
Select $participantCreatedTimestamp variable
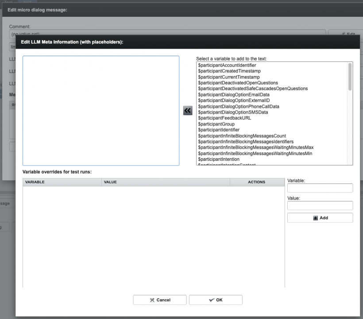tap(229, 71)
